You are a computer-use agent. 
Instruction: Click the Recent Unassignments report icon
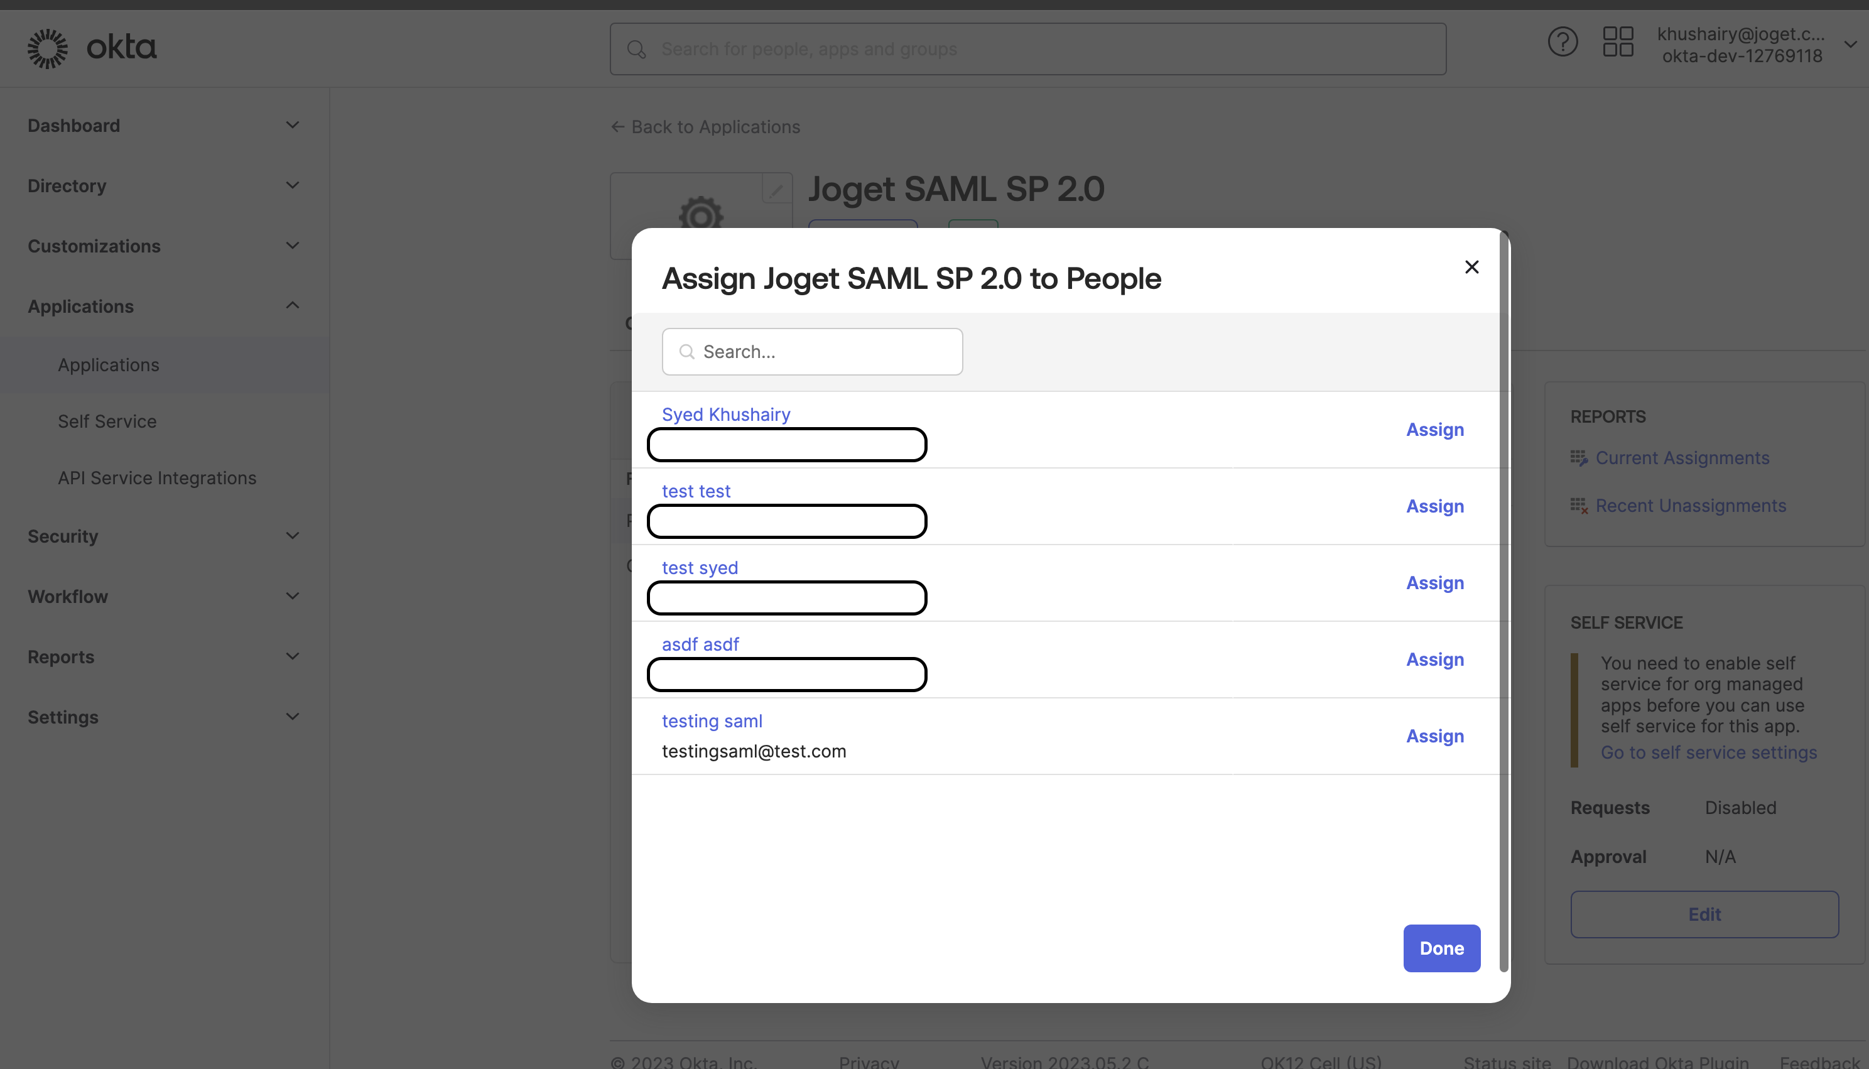tap(1578, 506)
